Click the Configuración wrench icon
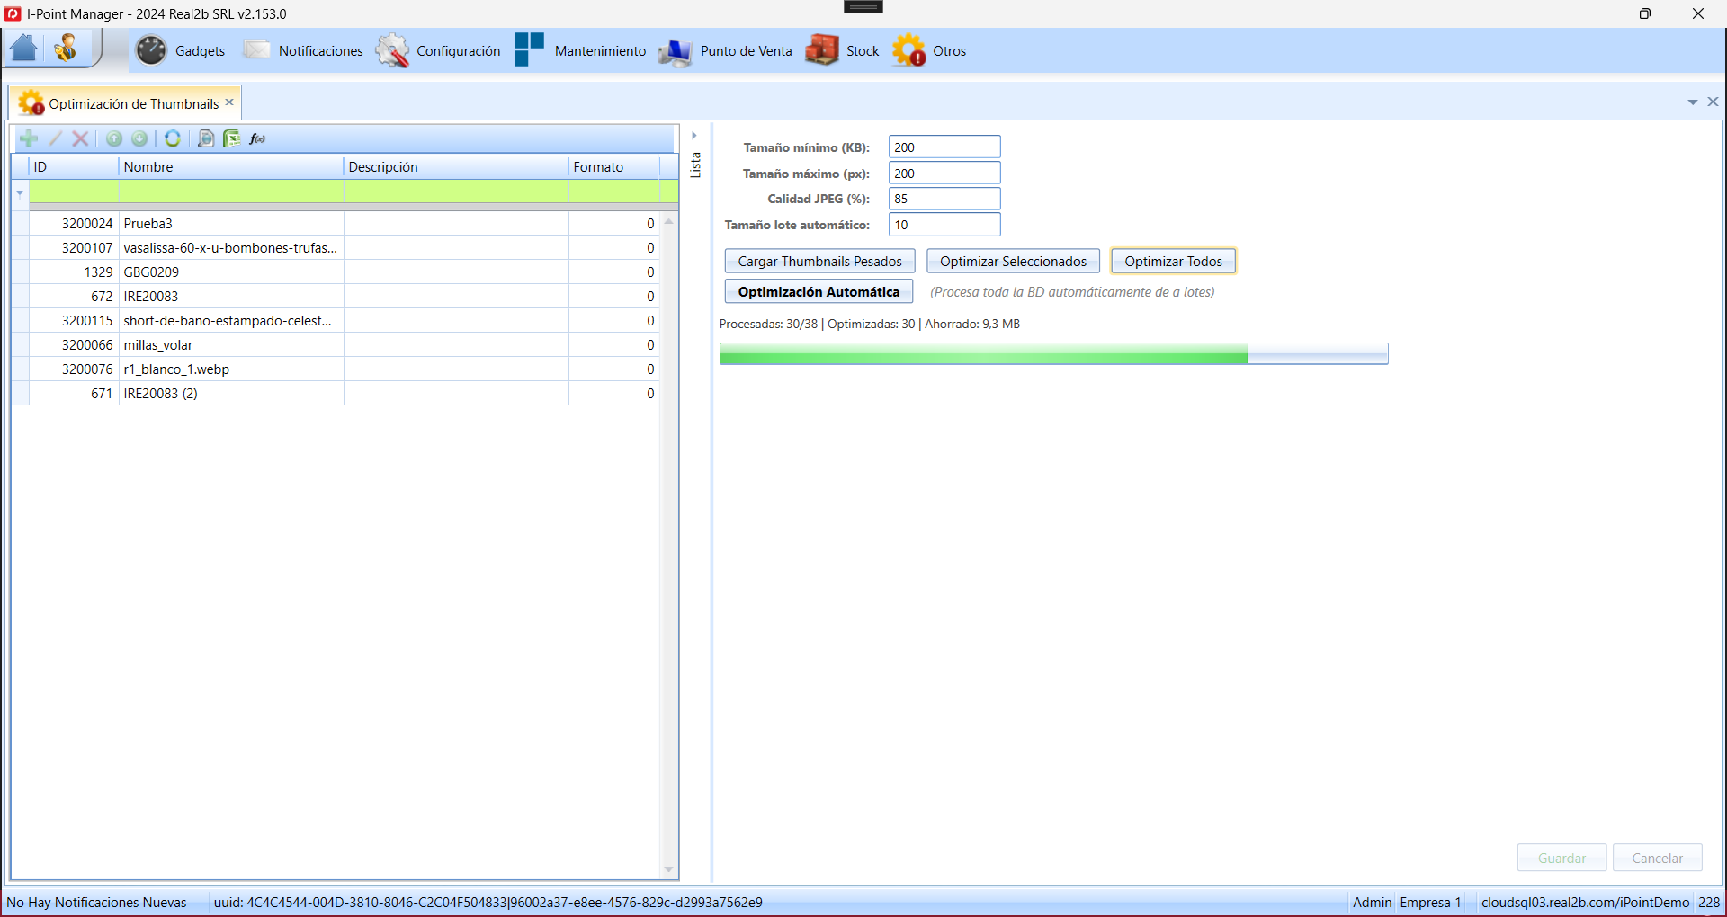Viewport: 1727px width, 917px height. pyautogui.click(x=392, y=50)
